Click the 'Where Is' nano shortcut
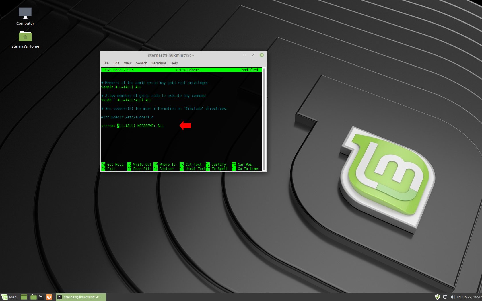 (165, 165)
